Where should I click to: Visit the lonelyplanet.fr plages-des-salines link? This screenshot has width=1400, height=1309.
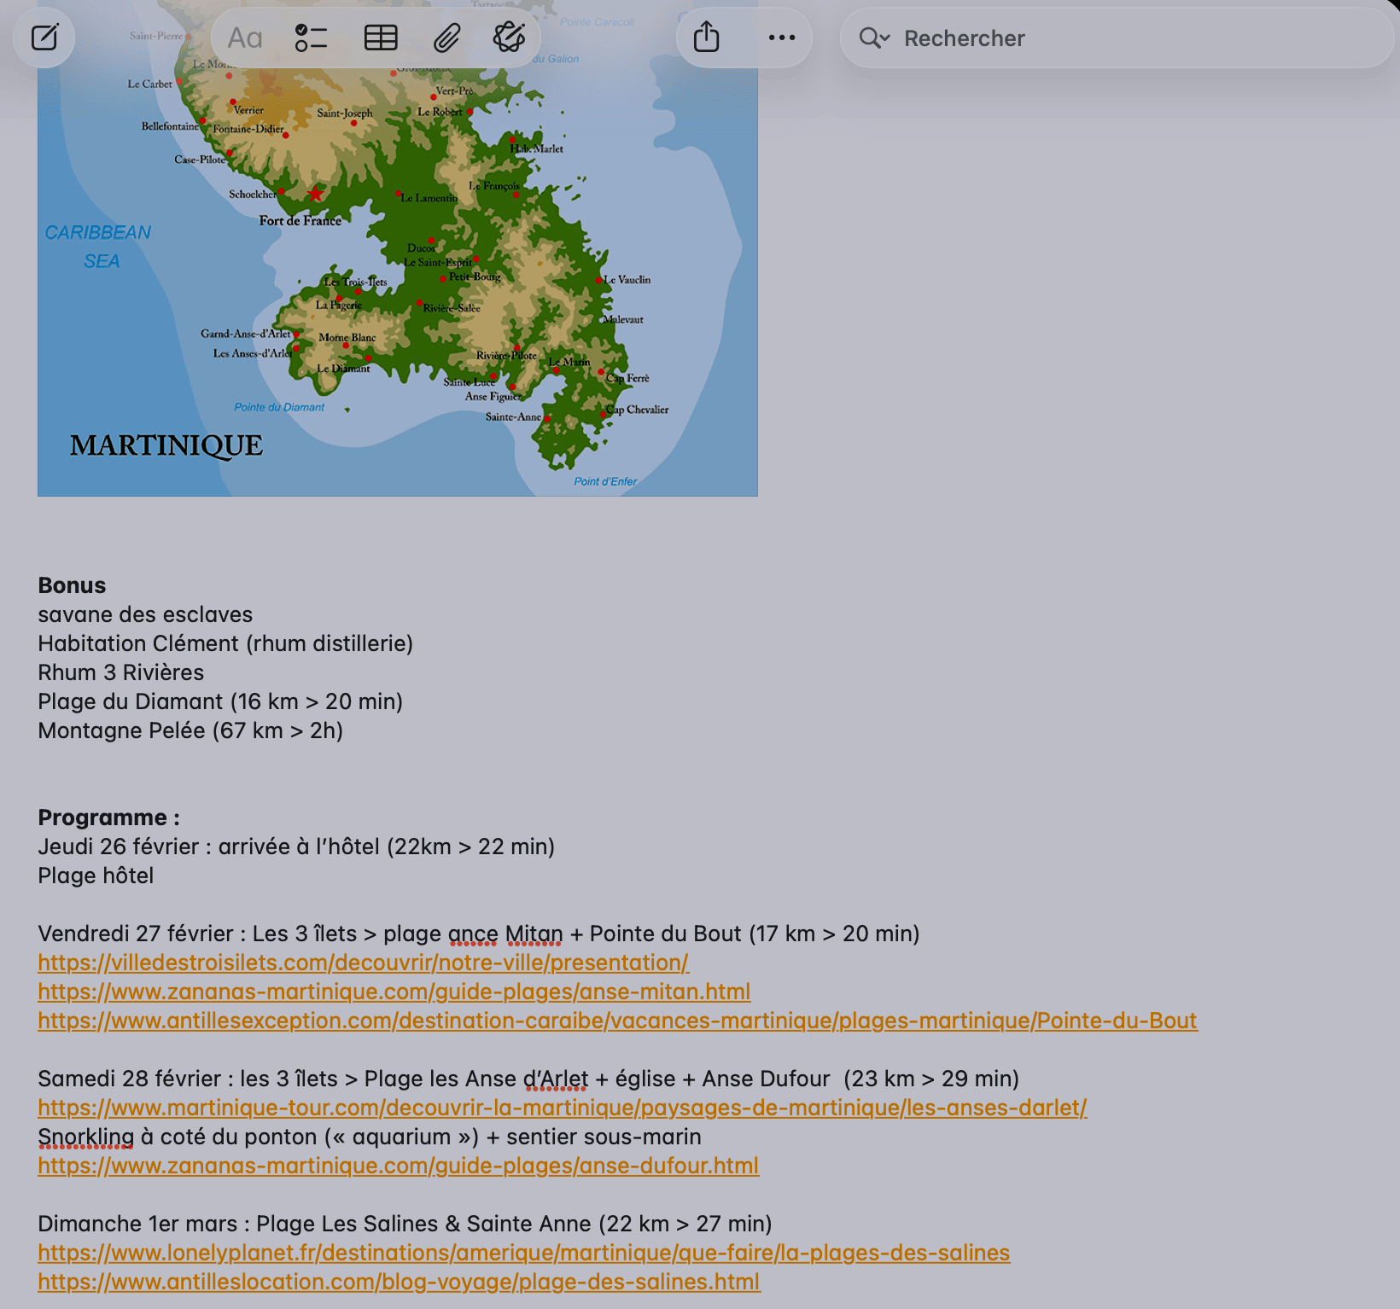pyautogui.click(x=523, y=1253)
